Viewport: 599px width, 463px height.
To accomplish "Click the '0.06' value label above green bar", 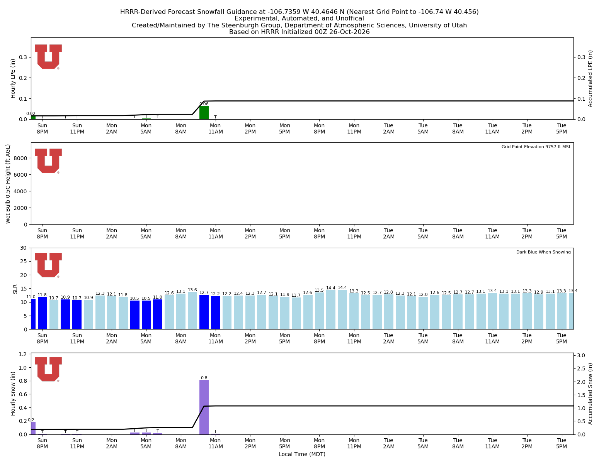I will 204,104.
